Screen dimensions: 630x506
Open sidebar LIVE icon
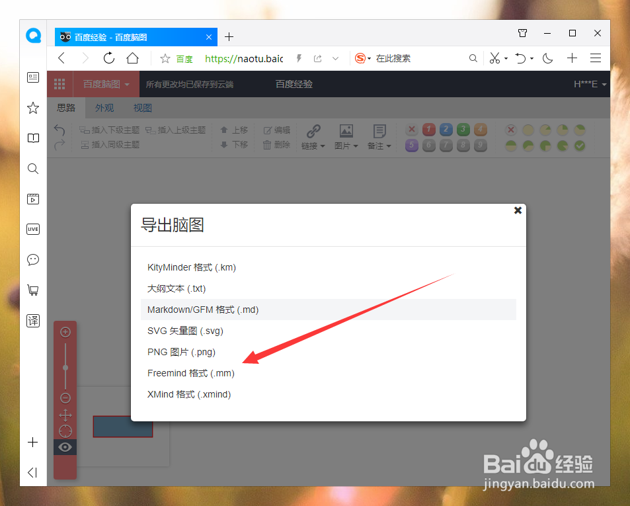[x=33, y=229]
